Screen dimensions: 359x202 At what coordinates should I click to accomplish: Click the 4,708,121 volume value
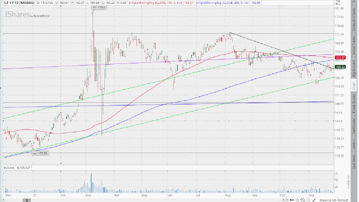24,168
